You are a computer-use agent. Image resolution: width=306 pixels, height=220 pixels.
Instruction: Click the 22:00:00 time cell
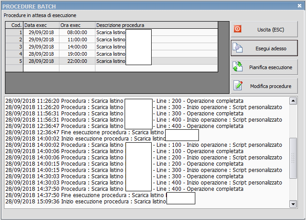click(x=77, y=61)
